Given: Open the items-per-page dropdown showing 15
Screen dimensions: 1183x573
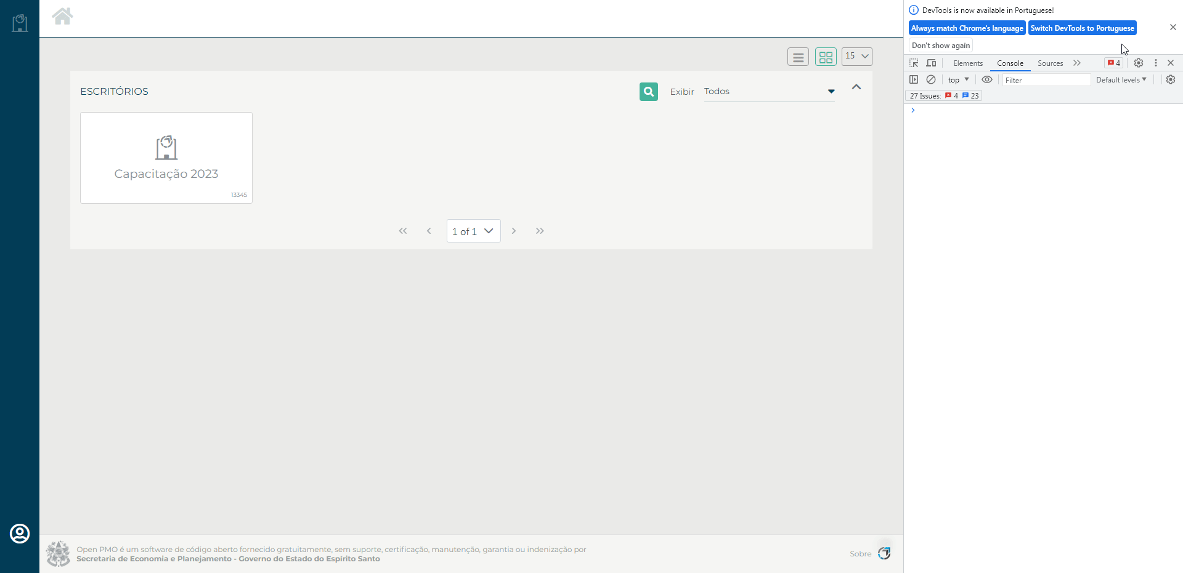Looking at the screenshot, I should click(856, 56).
